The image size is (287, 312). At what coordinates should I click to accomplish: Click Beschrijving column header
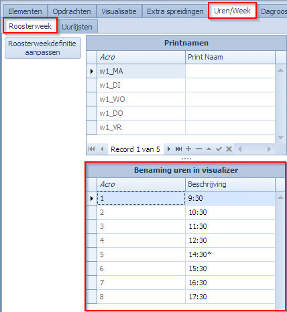click(230, 184)
